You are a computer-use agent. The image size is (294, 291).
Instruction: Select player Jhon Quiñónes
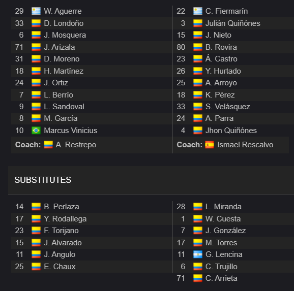(231, 131)
